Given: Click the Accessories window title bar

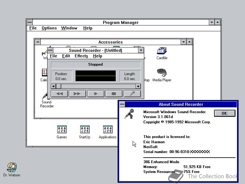Looking at the screenshot, I should 111,42.
